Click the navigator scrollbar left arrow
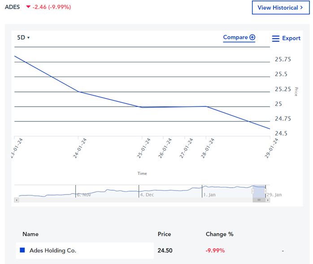313x264 pixels. tap(17, 200)
